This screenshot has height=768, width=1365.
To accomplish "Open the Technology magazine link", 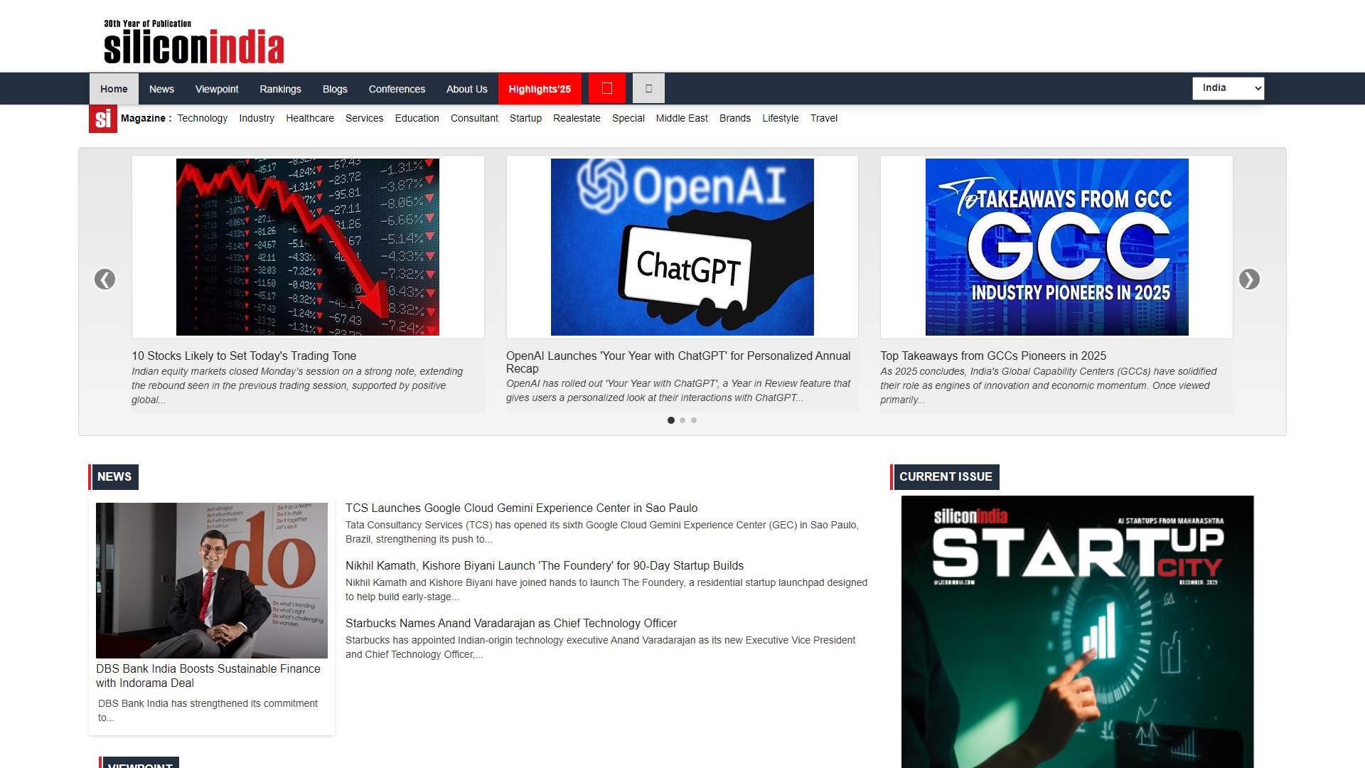I will 202,118.
